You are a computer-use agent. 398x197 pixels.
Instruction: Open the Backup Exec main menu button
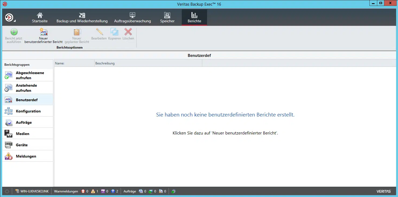10,17
